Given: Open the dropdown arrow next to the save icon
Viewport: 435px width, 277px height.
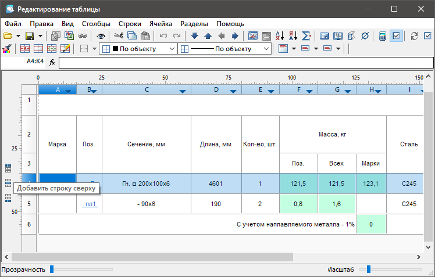Looking at the screenshot, I should point(41,36).
